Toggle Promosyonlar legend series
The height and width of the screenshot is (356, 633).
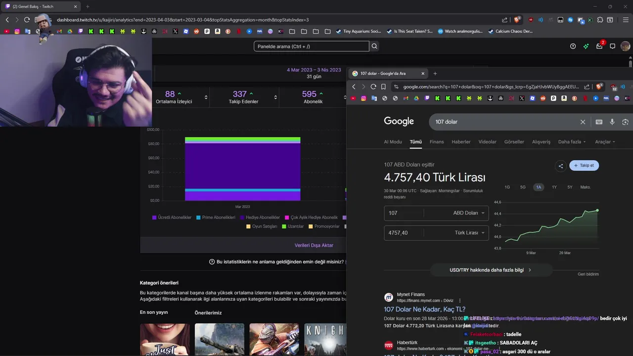coord(324,226)
